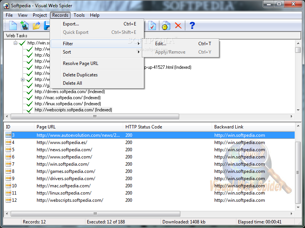Select the http://games.softpedia.com/ record URL
This screenshot has height=228, width=305.
click(x=66, y=171)
